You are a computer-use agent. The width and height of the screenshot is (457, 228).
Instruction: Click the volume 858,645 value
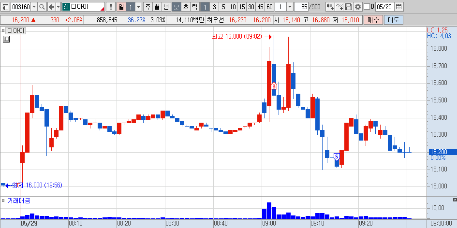tap(107, 20)
